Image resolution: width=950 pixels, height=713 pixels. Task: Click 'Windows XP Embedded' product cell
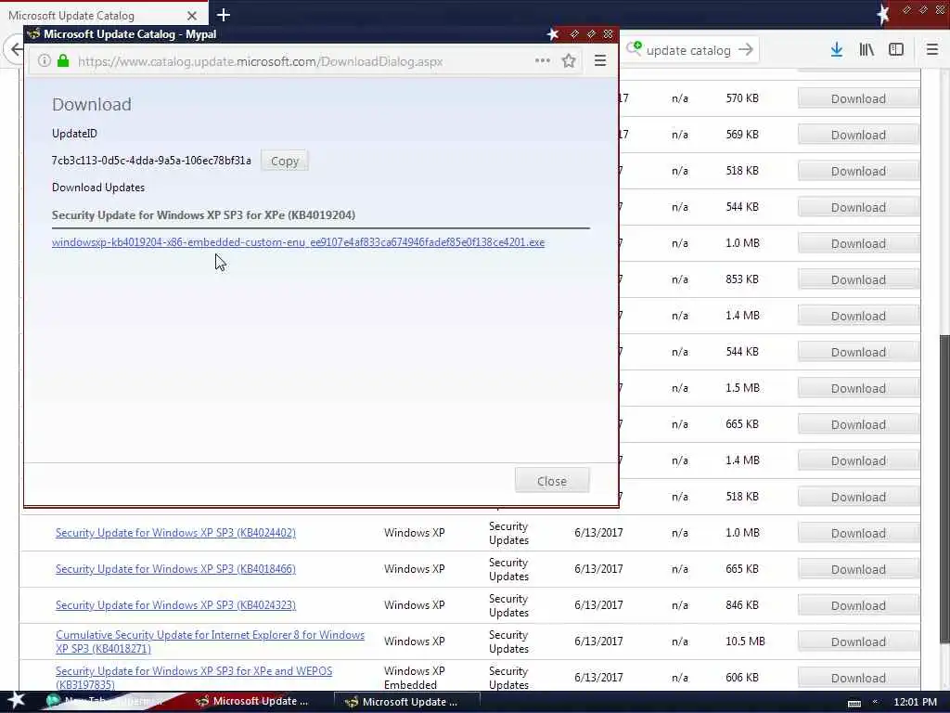point(415,678)
